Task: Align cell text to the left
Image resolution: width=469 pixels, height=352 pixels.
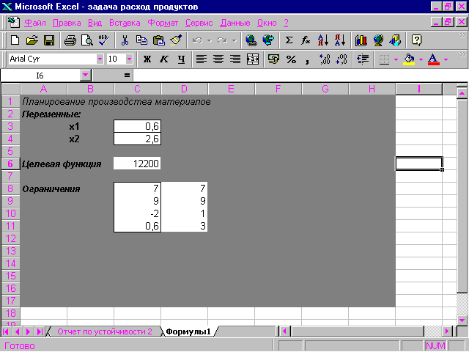Action: (202, 59)
